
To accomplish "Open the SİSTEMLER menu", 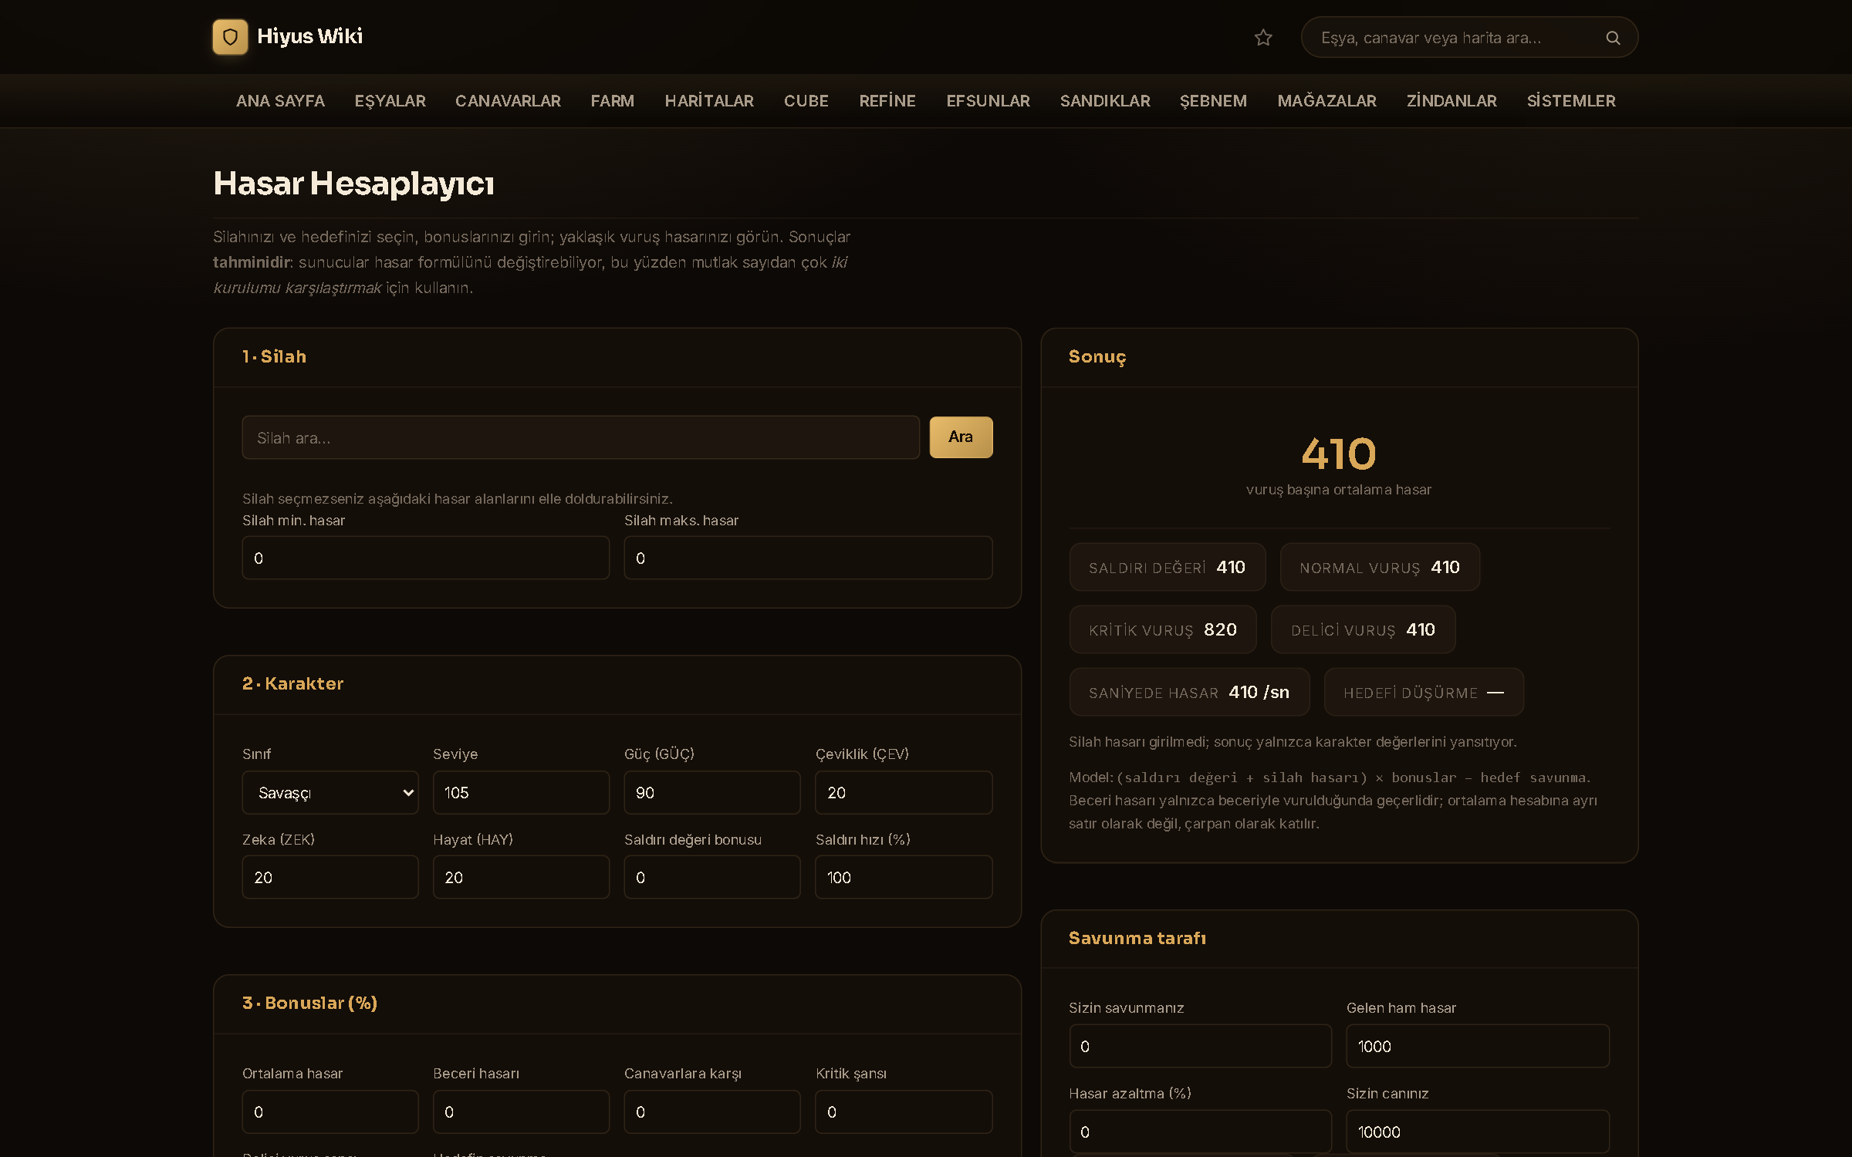I will [x=1571, y=101].
